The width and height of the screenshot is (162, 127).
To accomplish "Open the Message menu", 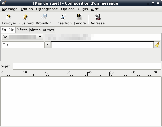I will (10, 9).
